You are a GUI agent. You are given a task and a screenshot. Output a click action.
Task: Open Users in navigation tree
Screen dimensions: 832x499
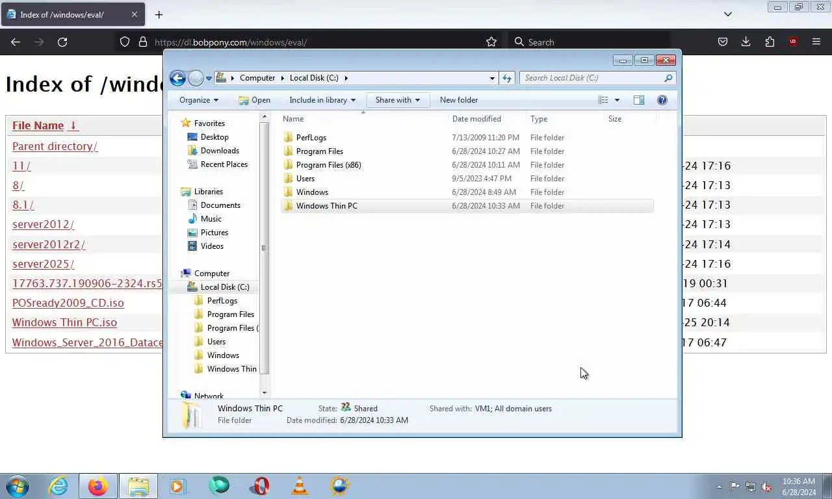click(216, 342)
